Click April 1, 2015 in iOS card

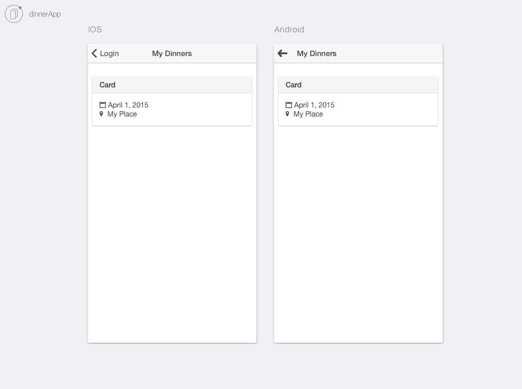point(128,105)
